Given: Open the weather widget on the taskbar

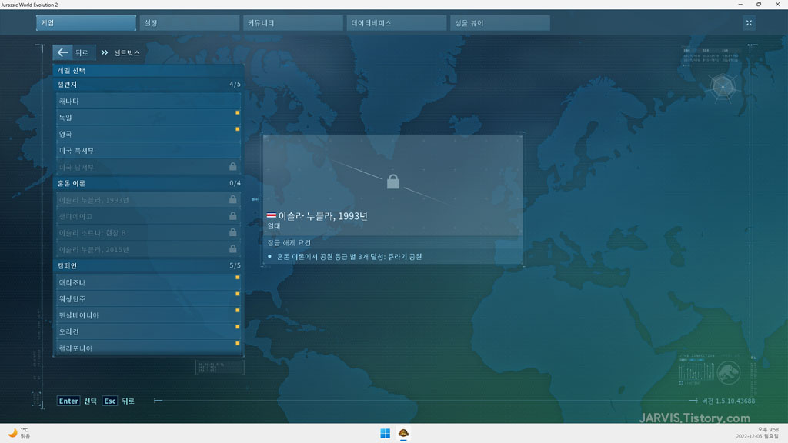Looking at the screenshot, I should pyautogui.click(x=18, y=433).
